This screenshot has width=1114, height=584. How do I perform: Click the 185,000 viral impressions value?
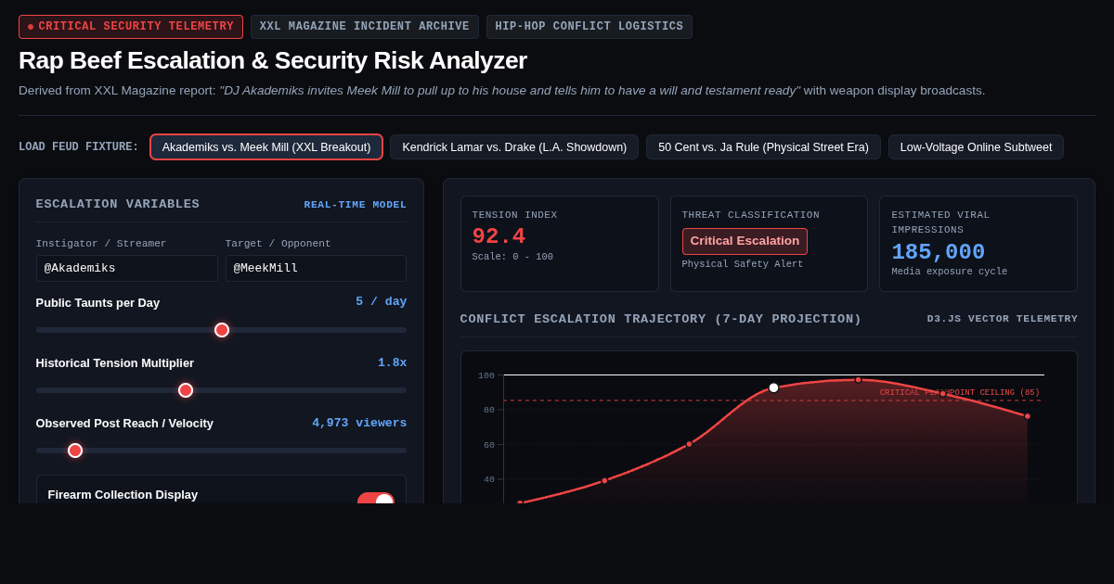click(x=939, y=252)
